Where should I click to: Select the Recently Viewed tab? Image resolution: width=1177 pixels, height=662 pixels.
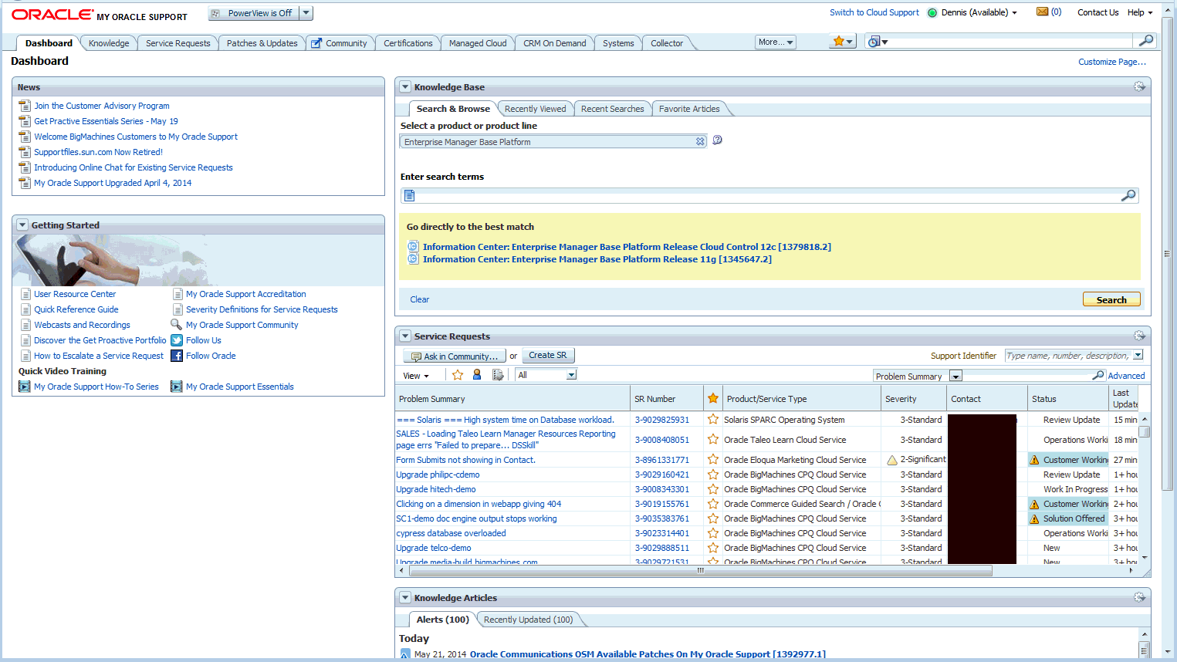[x=536, y=109]
